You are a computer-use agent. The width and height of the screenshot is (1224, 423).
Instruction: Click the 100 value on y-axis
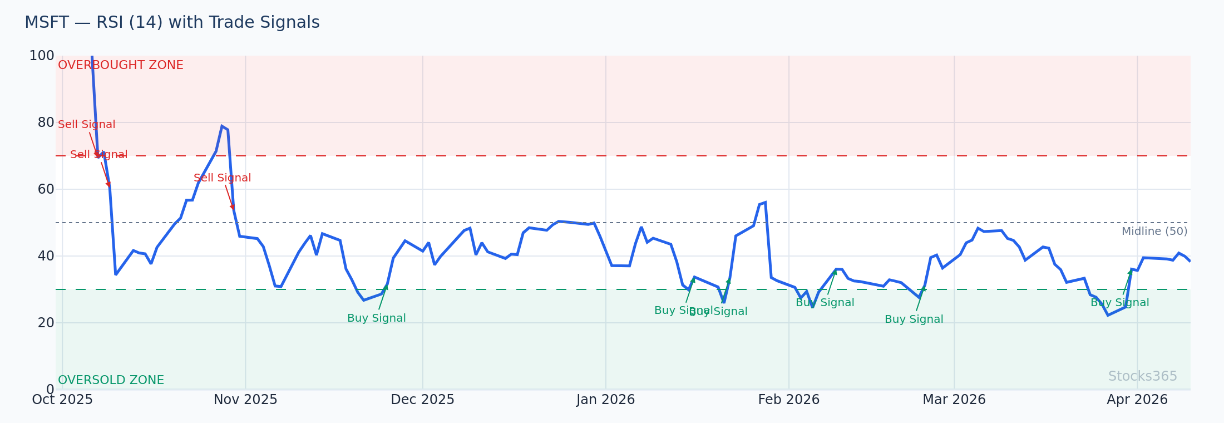[x=42, y=56]
